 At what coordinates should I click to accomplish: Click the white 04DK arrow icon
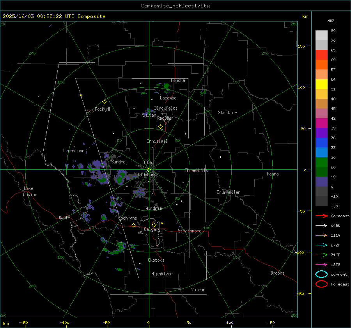click(x=321, y=225)
